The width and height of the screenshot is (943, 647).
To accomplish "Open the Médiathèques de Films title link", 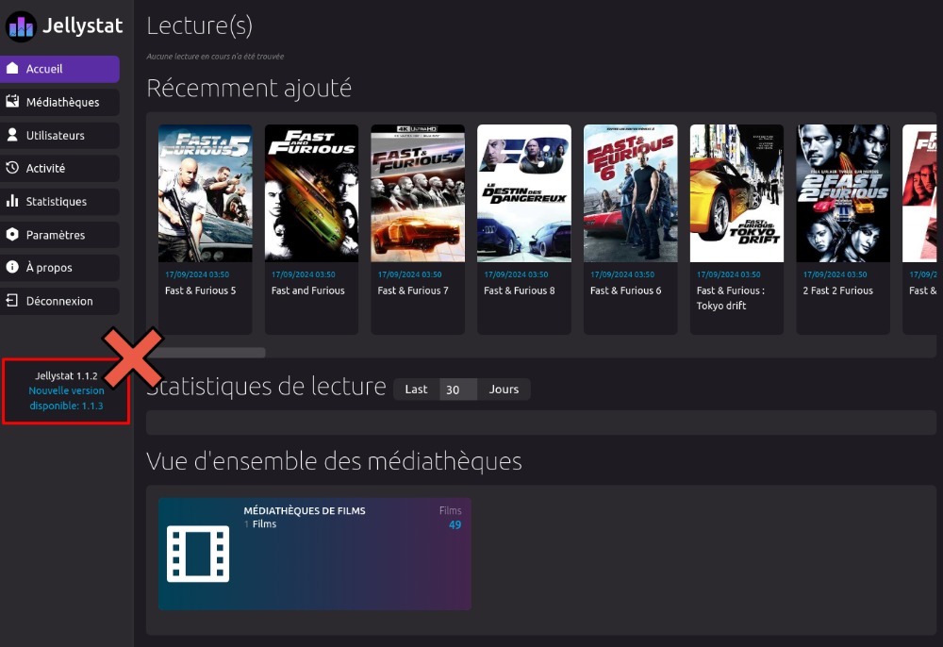I will click(305, 511).
